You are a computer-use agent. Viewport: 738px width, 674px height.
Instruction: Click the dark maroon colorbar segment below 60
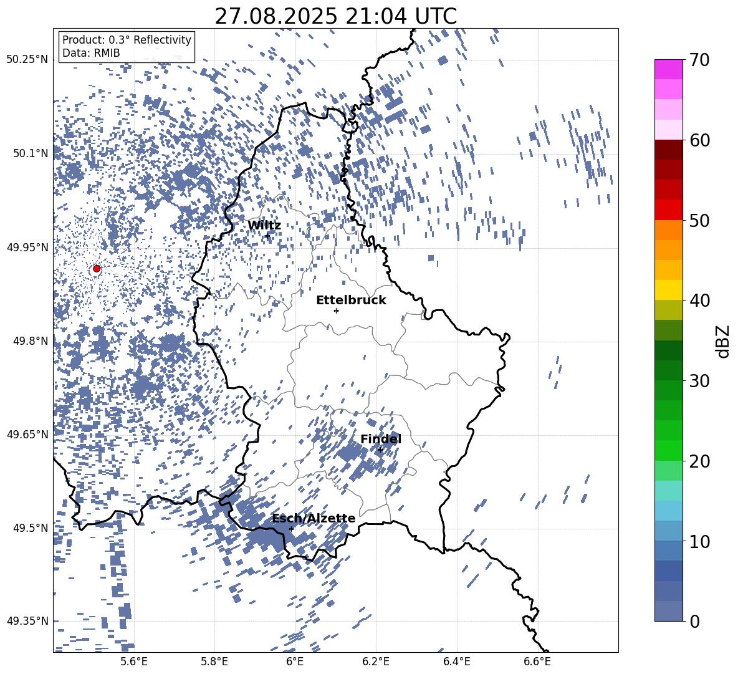click(669, 150)
